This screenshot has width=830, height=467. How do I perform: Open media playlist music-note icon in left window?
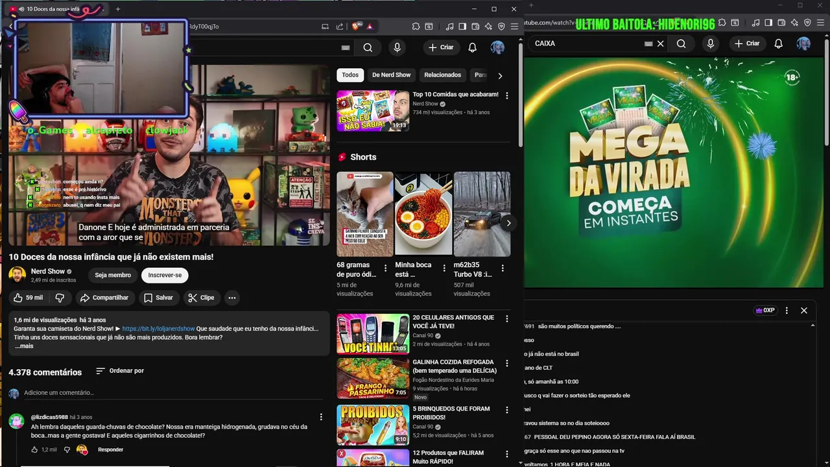point(450,27)
